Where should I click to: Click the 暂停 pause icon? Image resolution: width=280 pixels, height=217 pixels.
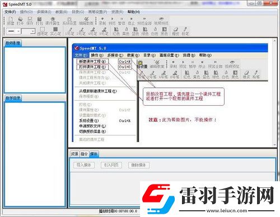[x=122, y=21]
